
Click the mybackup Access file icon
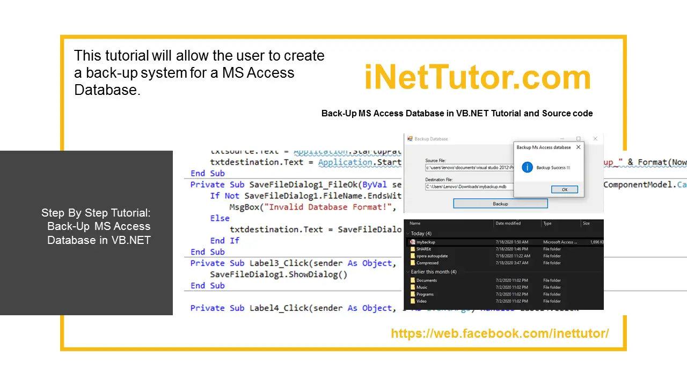pos(412,242)
